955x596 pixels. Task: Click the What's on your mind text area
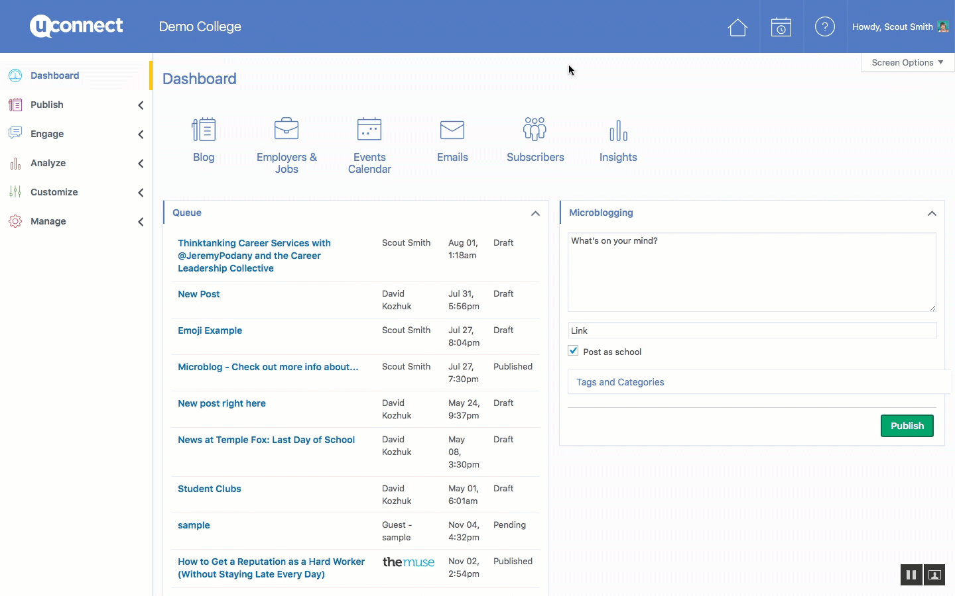click(x=751, y=272)
